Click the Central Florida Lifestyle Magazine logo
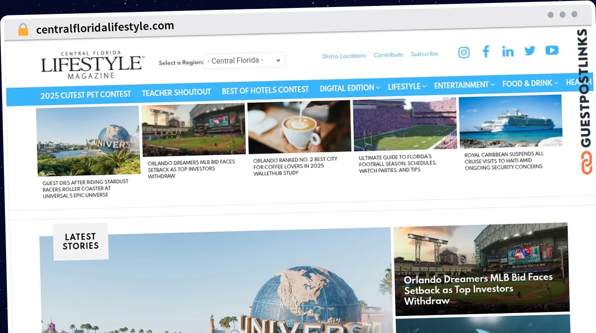596x333 pixels. (x=92, y=65)
